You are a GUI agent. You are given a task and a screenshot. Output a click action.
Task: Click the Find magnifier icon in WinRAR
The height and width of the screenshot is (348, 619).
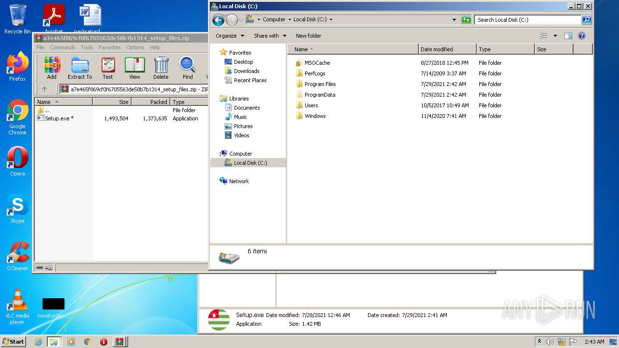(x=188, y=68)
